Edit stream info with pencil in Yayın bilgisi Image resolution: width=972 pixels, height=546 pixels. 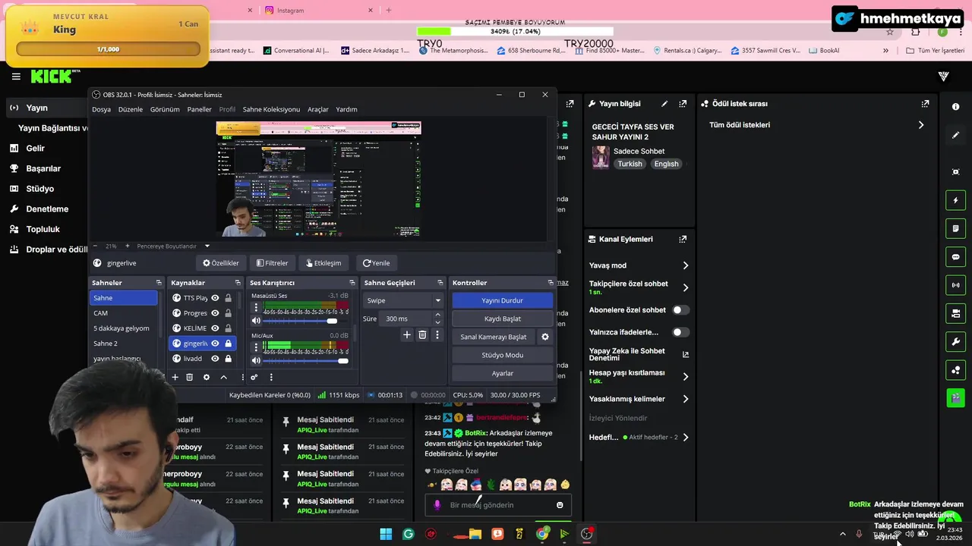coord(664,104)
